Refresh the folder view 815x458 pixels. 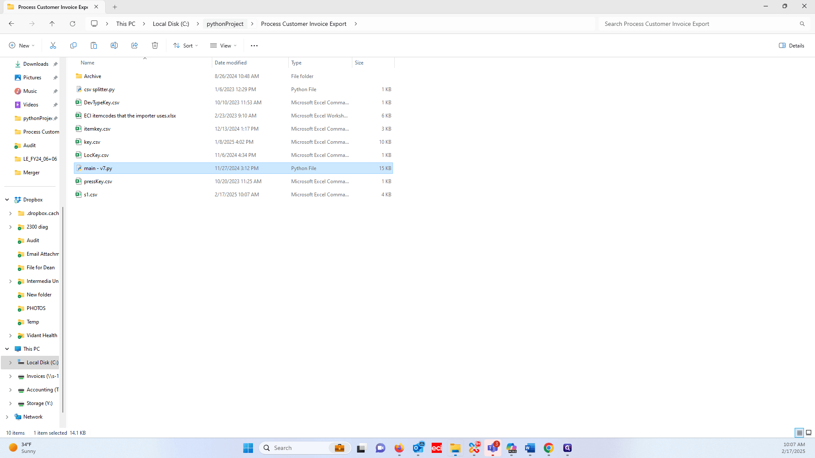pyautogui.click(x=73, y=24)
